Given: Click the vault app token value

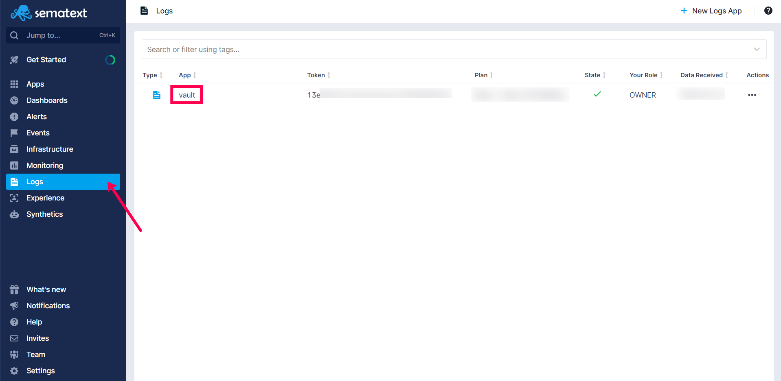Looking at the screenshot, I should pos(380,95).
